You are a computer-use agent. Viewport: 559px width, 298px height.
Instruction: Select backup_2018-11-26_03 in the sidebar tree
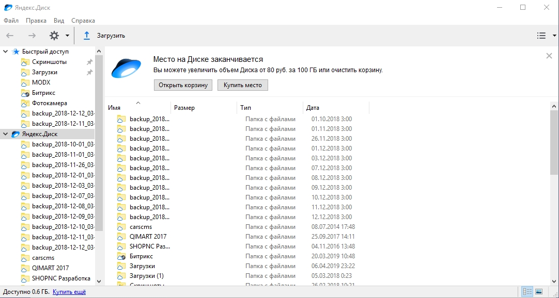[x=63, y=165]
